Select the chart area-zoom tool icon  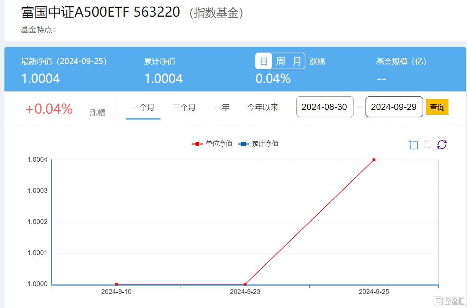pos(413,144)
